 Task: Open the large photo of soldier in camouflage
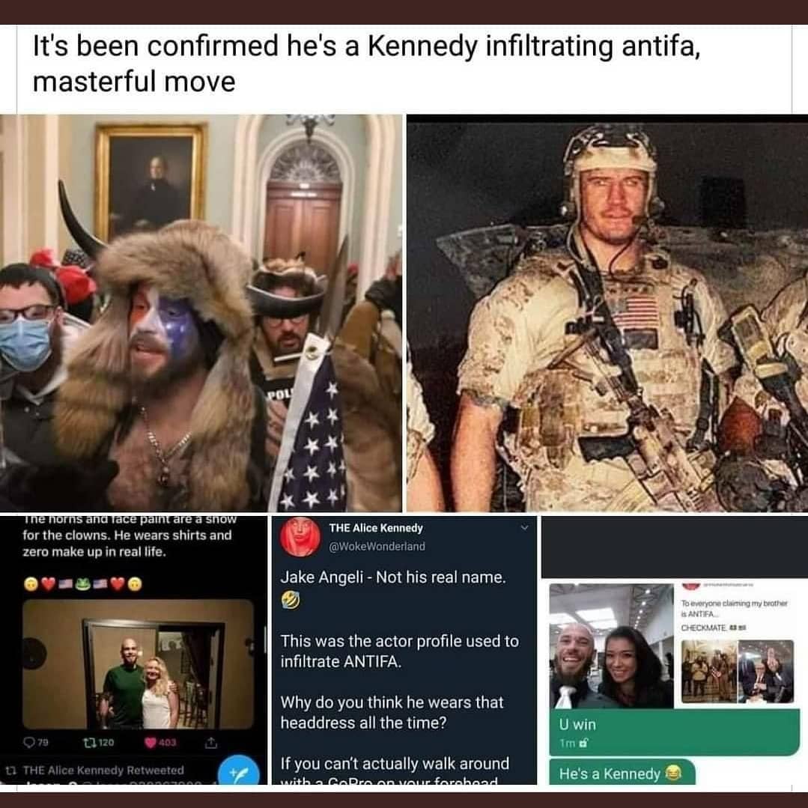click(607, 314)
